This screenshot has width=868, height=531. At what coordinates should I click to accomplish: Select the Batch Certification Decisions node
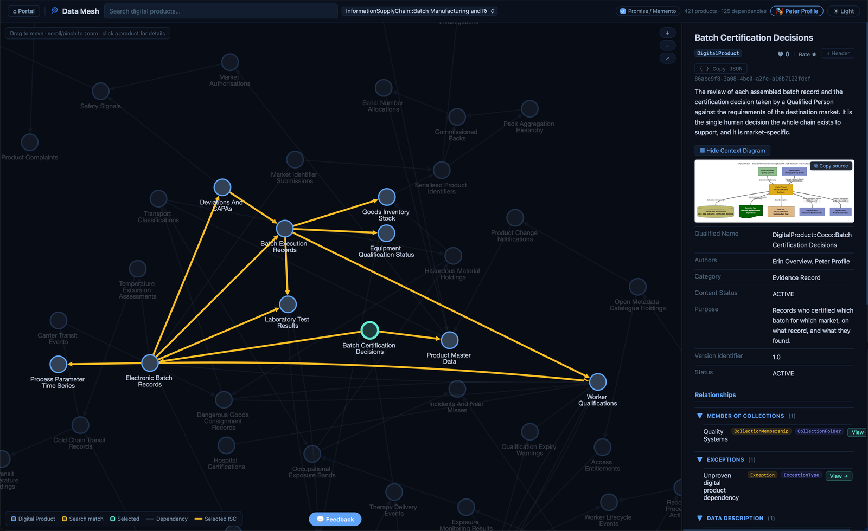click(x=369, y=330)
